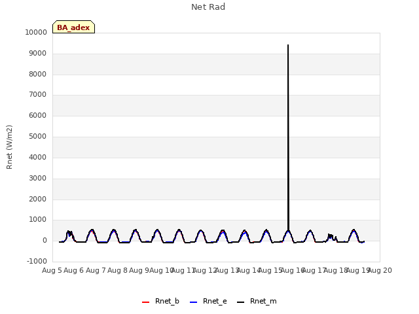Toggle Rnet_m series in legend
This screenshot has height=314, width=419.
257,301
